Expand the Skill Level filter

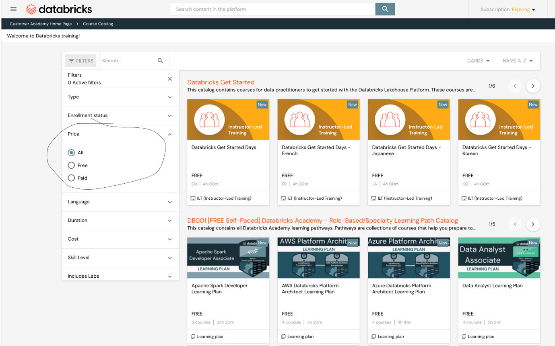[x=120, y=258]
